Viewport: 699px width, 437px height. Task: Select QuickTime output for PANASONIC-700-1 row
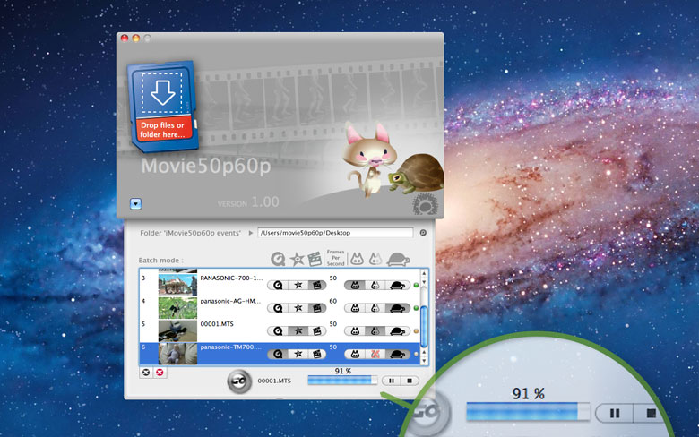(x=277, y=286)
